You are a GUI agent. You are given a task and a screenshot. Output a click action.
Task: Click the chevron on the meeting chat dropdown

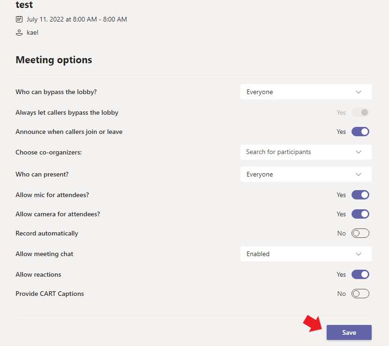tap(359, 254)
